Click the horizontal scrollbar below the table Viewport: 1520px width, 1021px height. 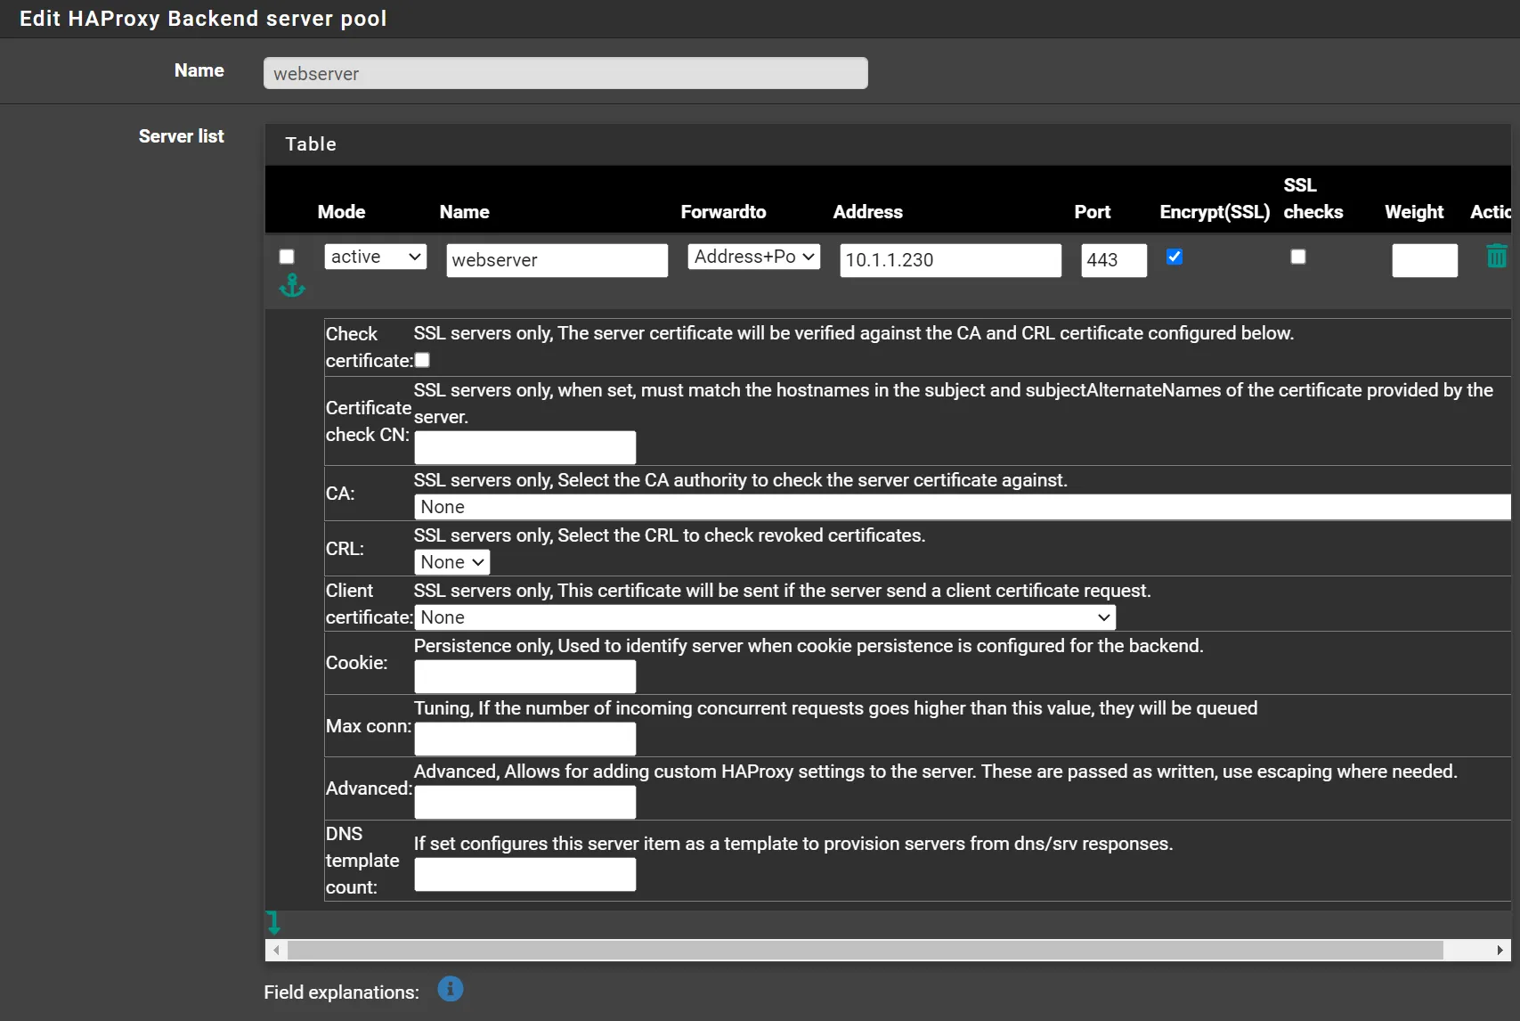pos(855,951)
